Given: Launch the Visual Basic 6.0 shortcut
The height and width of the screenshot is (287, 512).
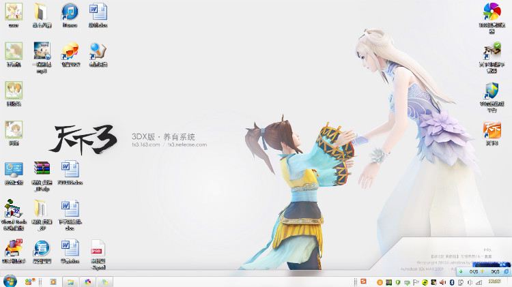Looking at the screenshot, I should (14, 215).
